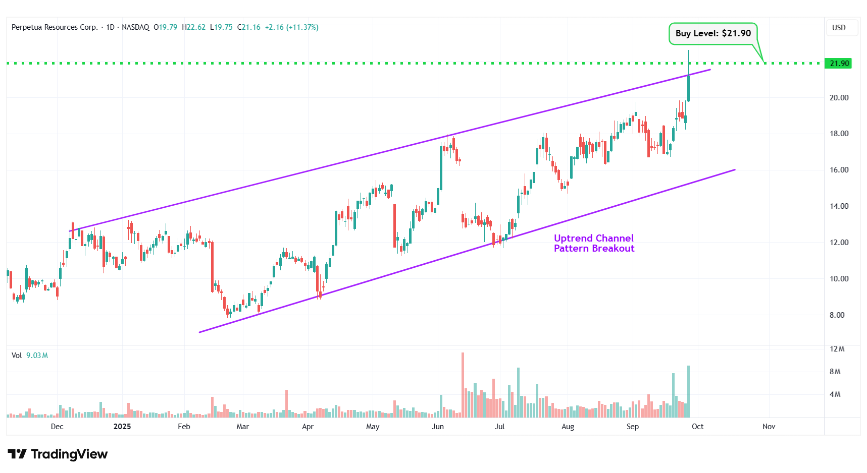
Task: Click the TradingView logo icon
Action: point(17,454)
